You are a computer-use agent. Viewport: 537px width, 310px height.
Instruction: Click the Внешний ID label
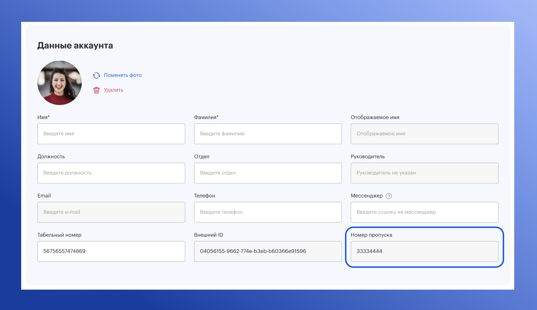209,235
